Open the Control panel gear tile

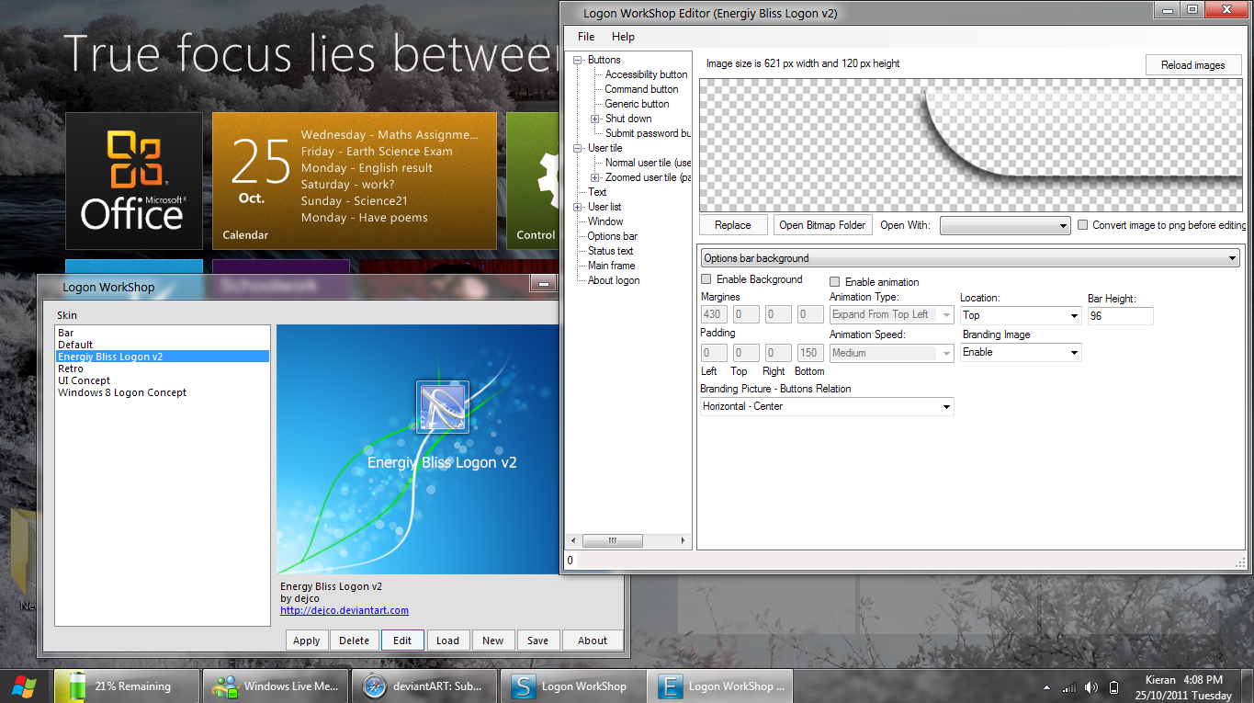(x=532, y=181)
